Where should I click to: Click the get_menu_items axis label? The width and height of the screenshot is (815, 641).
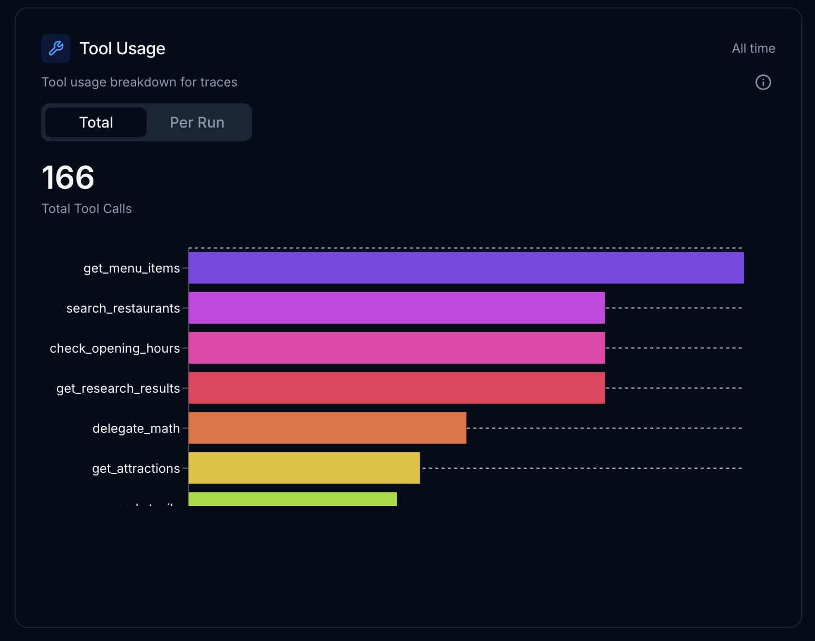coord(132,268)
